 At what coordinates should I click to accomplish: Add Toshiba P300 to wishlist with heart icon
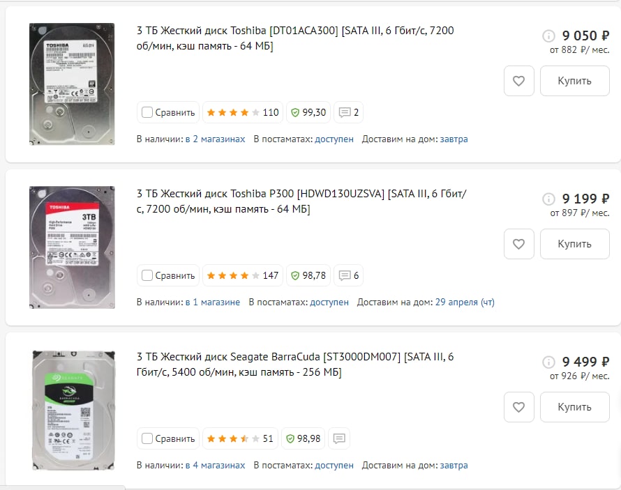click(x=519, y=244)
